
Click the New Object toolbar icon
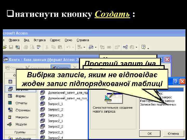[132, 47]
